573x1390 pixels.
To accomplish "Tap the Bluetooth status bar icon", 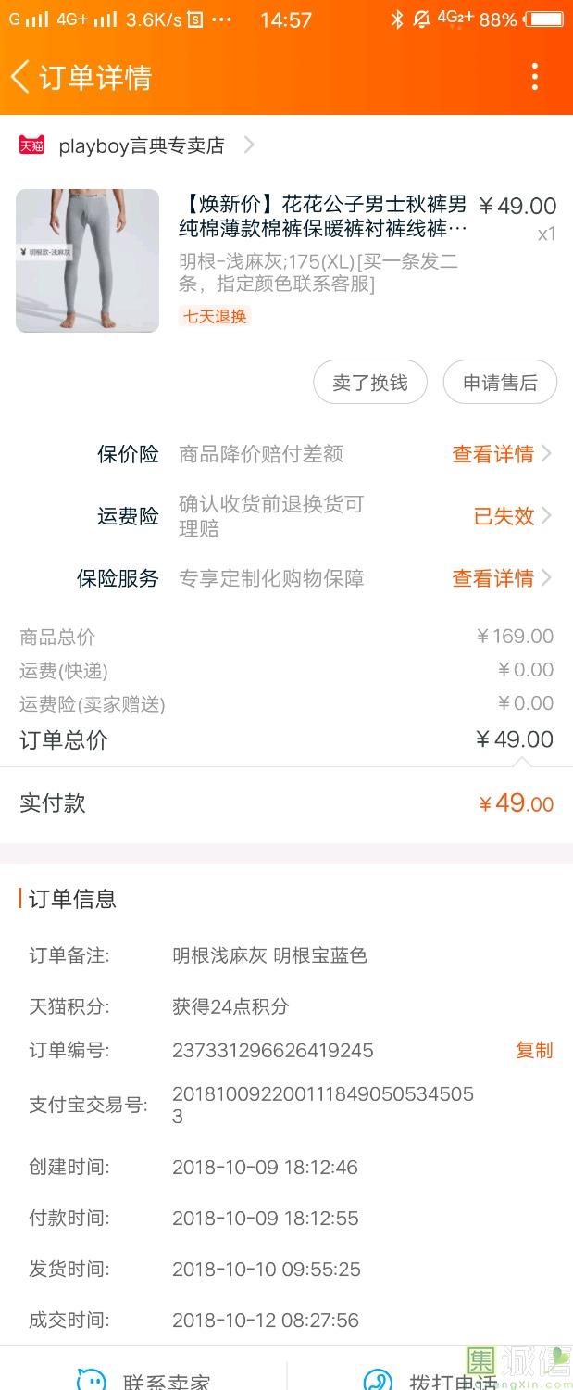I will 397,19.
